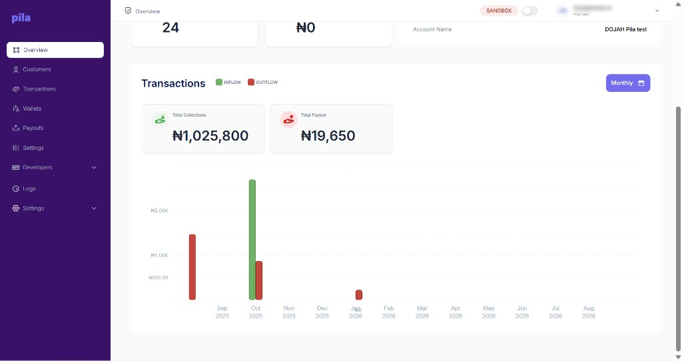Image resolution: width=682 pixels, height=361 pixels.
Task: Click the Sep 2025 axis label
Action: [222, 312]
